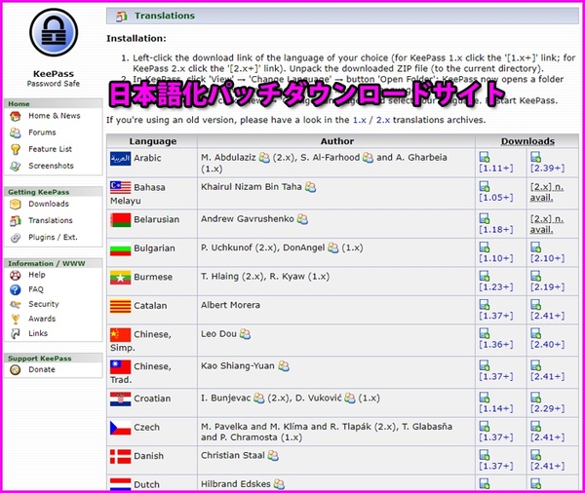585x493 pixels.
Task: Download the Danish 2.41+ translation
Action: pos(547,466)
